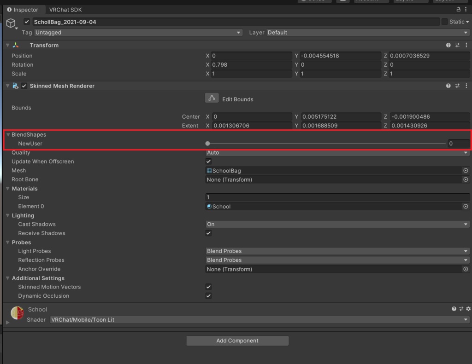Viewport: 472px width, 364px height.
Task: Open the Skinned Mesh Renderer presets icon
Action: (457, 86)
